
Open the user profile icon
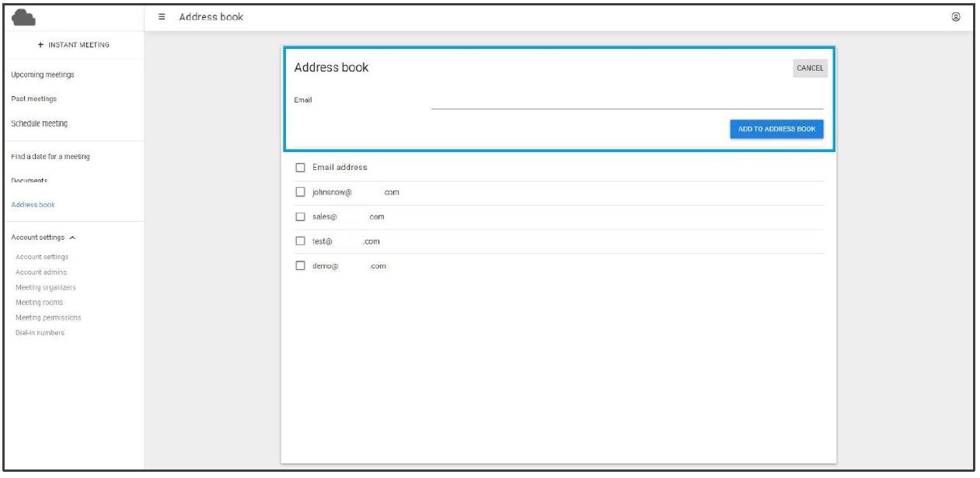click(x=955, y=17)
